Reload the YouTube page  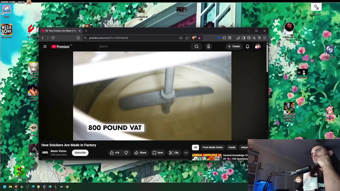coord(53,38)
